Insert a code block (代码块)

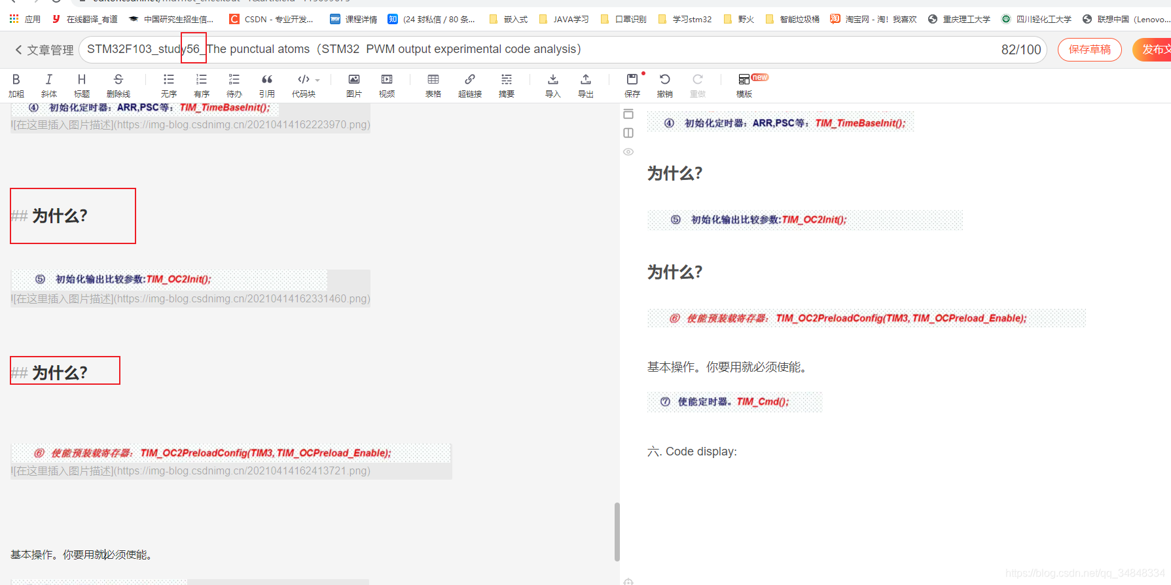304,86
